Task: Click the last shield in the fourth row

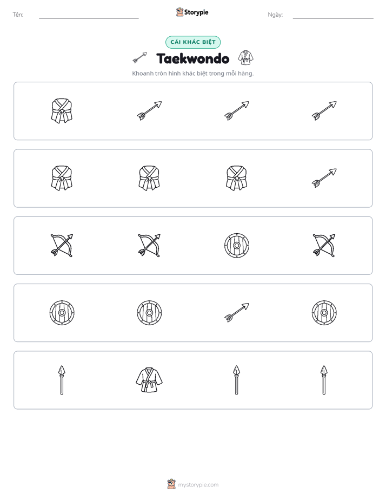Action: pyautogui.click(x=324, y=313)
